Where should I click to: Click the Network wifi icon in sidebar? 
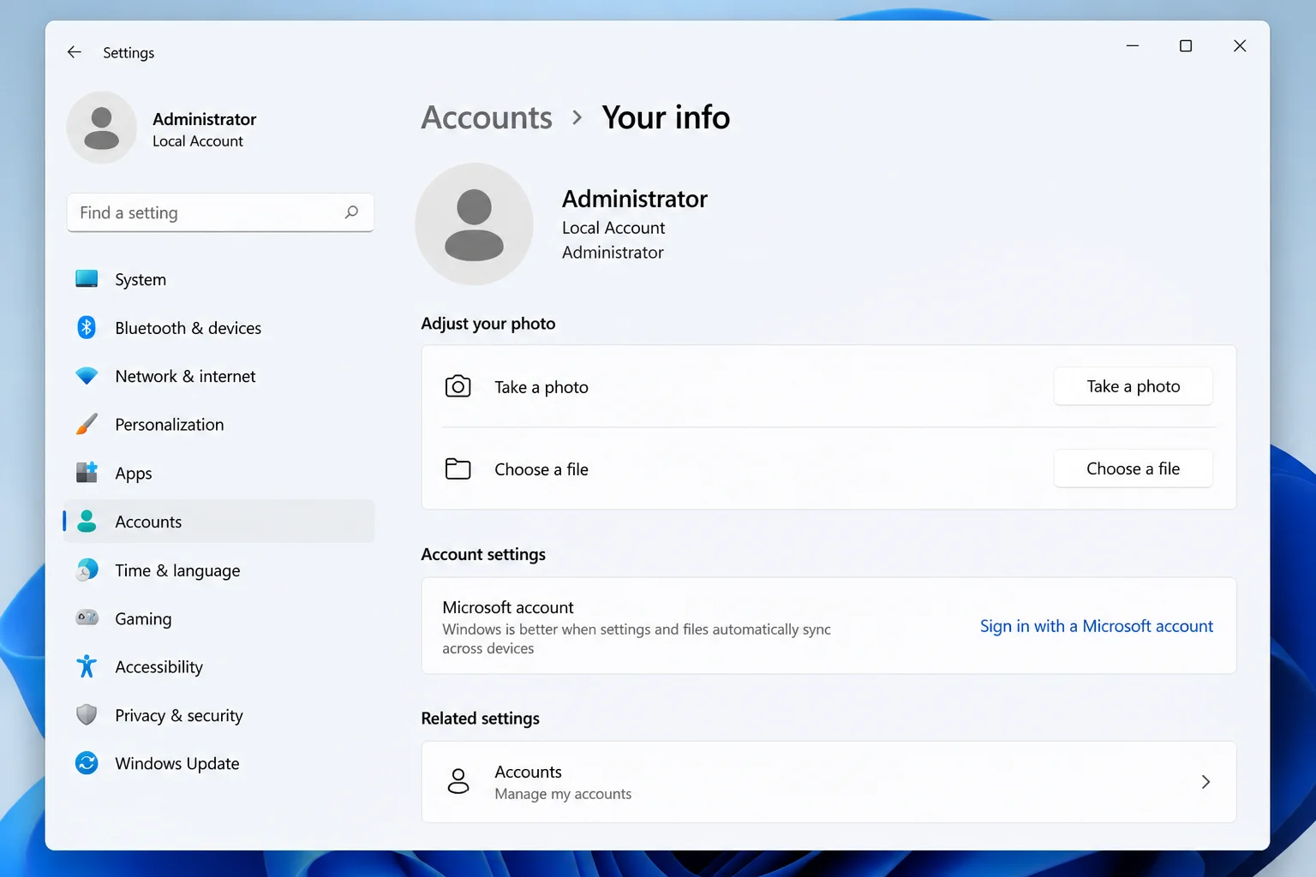point(87,376)
